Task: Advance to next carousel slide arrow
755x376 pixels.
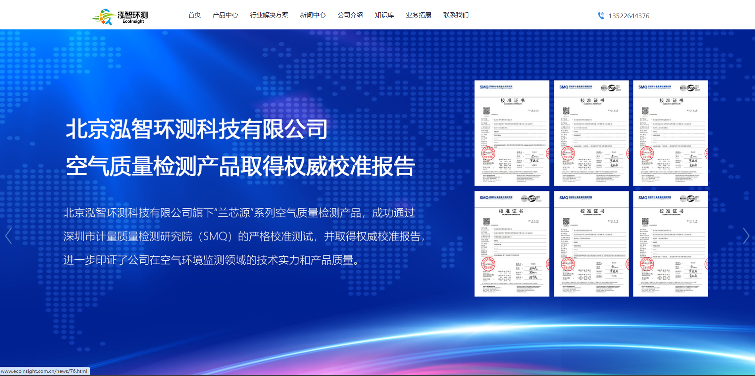Action: pos(746,236)
